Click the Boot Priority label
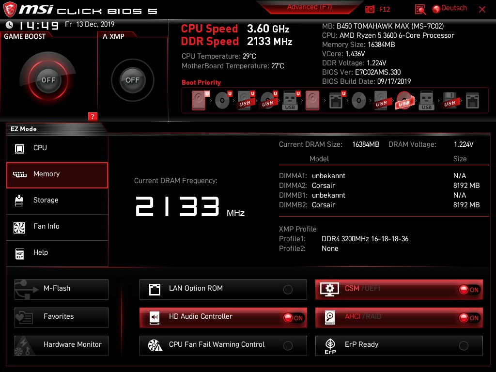The height and width of the screenshot is (372, 496). (x=201, y=82)
